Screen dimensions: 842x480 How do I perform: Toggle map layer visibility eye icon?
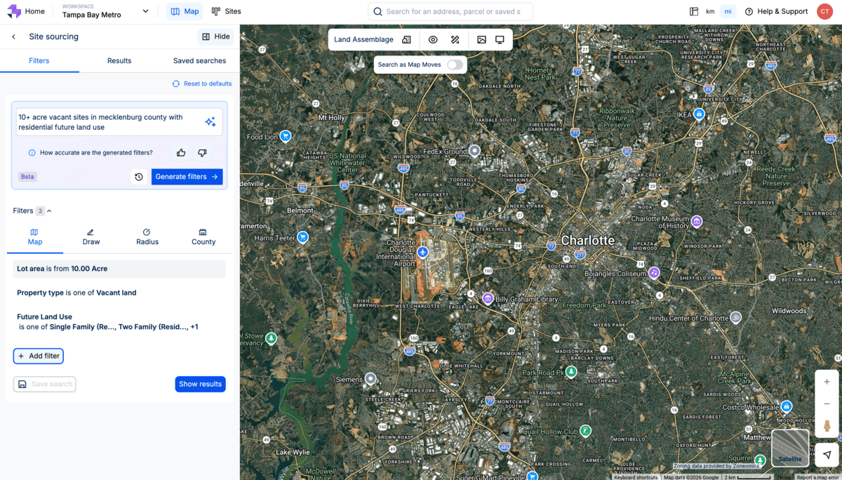(433, 40)
